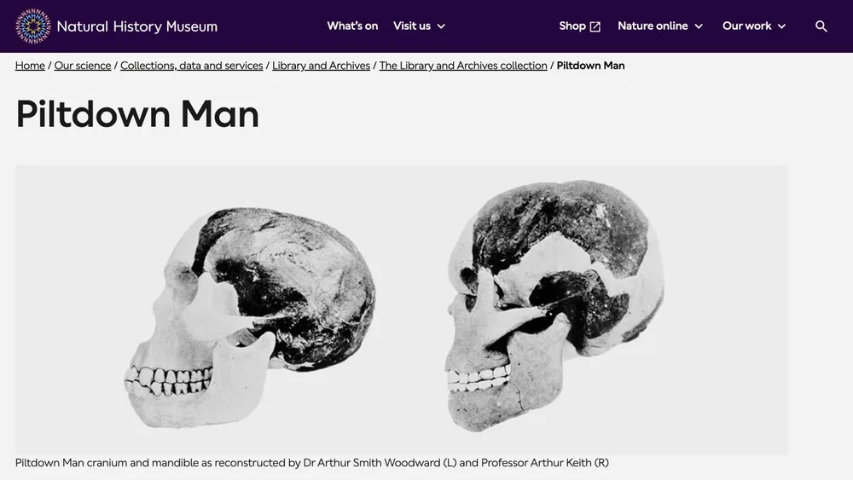Open the Visit us menu label
The image size is (853, 480).
(412, 26)
